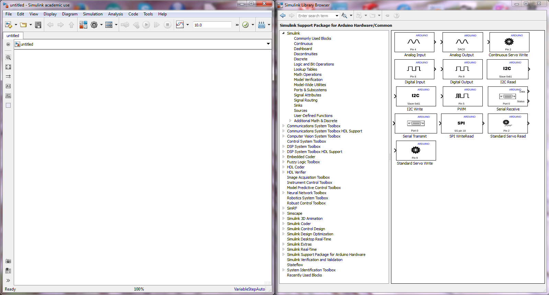The image size is (549, 295).
Task: Select the PWM Arduino block
Action: point(461,96)
